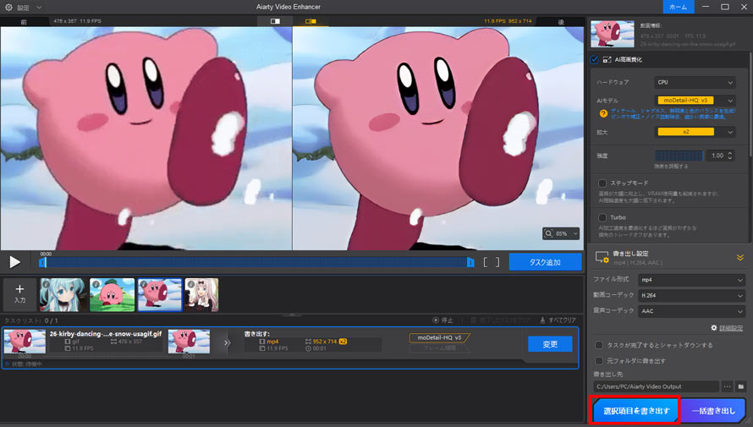Open the 拡大 x2 scale dropdown
Screen dimensions: 753x427
[x=695, y=132]
